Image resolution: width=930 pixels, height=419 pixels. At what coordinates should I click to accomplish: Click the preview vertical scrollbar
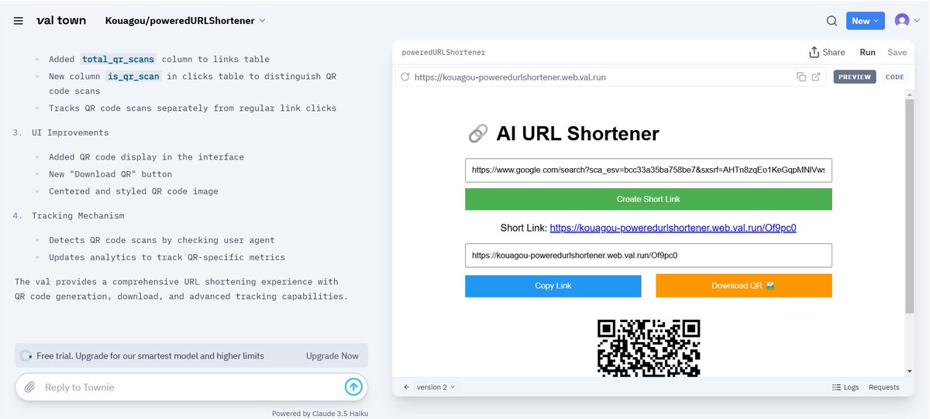point(909,206)
